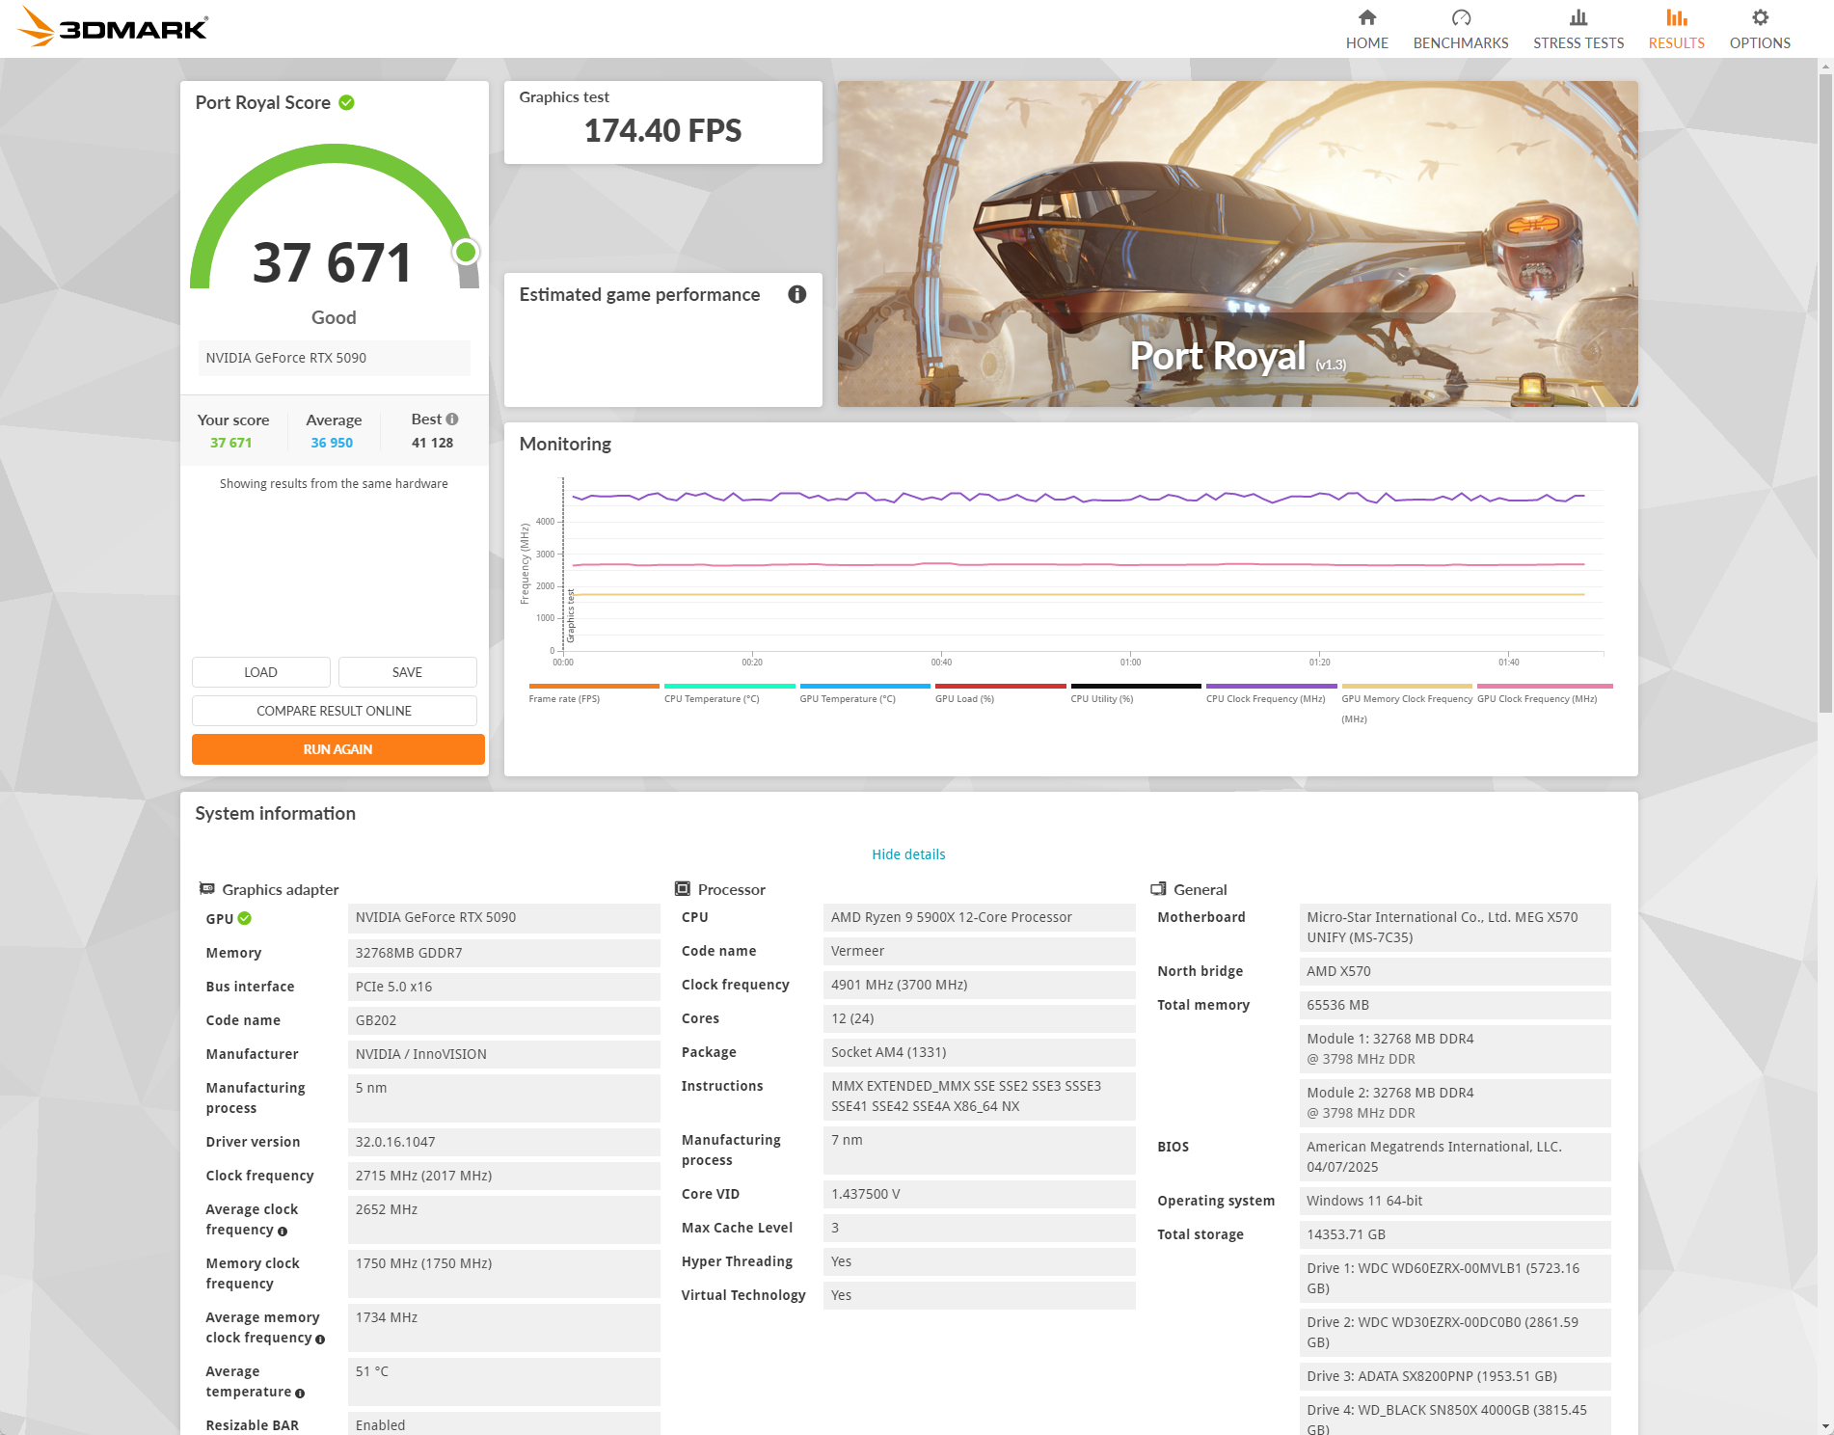The height and width of the screenshot is (1435, 1834).
Task: Click the Drive 3 ADATA SX8200PNP entry
Action: (x=1455, y=1376)
